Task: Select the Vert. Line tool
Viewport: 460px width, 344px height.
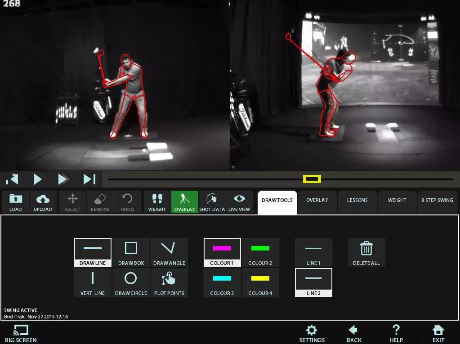Action: tap(93, 282)
